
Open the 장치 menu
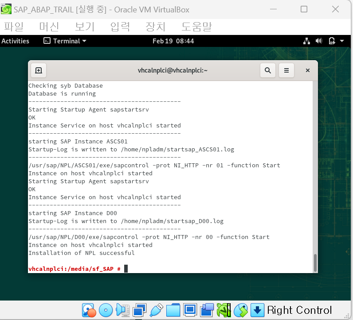tap(156, 27)
